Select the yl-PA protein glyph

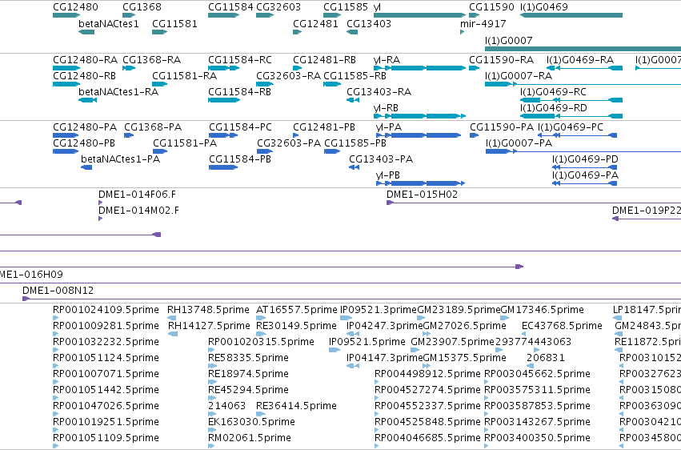(419, 135)
